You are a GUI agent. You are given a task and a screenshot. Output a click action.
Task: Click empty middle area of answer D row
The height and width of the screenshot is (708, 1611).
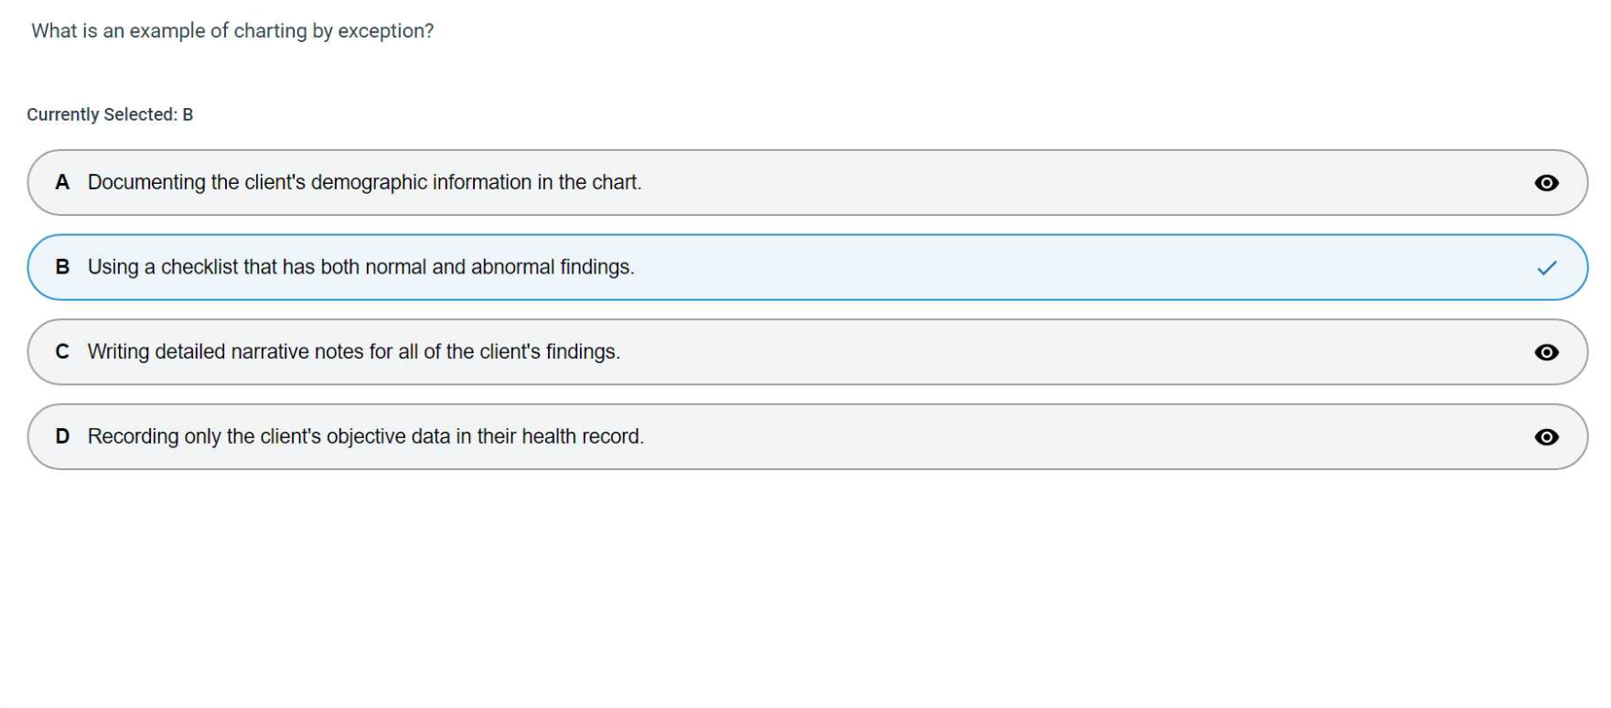pyautogui.click(x=1052, y=436)
